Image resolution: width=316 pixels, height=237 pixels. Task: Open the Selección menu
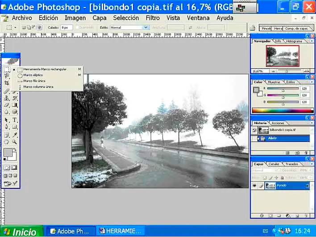[126, 18]
